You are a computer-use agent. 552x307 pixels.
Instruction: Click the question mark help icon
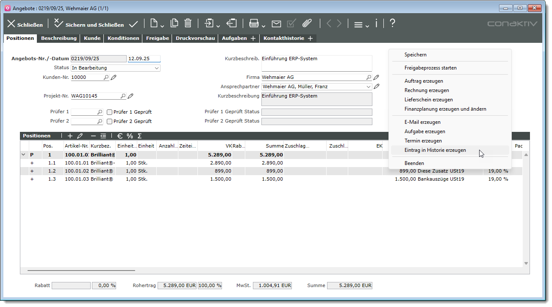point(392,23)
